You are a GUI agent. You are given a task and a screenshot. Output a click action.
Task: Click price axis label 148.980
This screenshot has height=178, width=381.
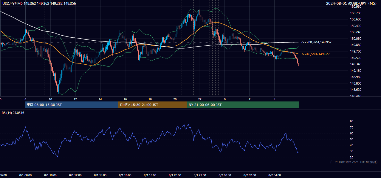click(x=355, y=77)
